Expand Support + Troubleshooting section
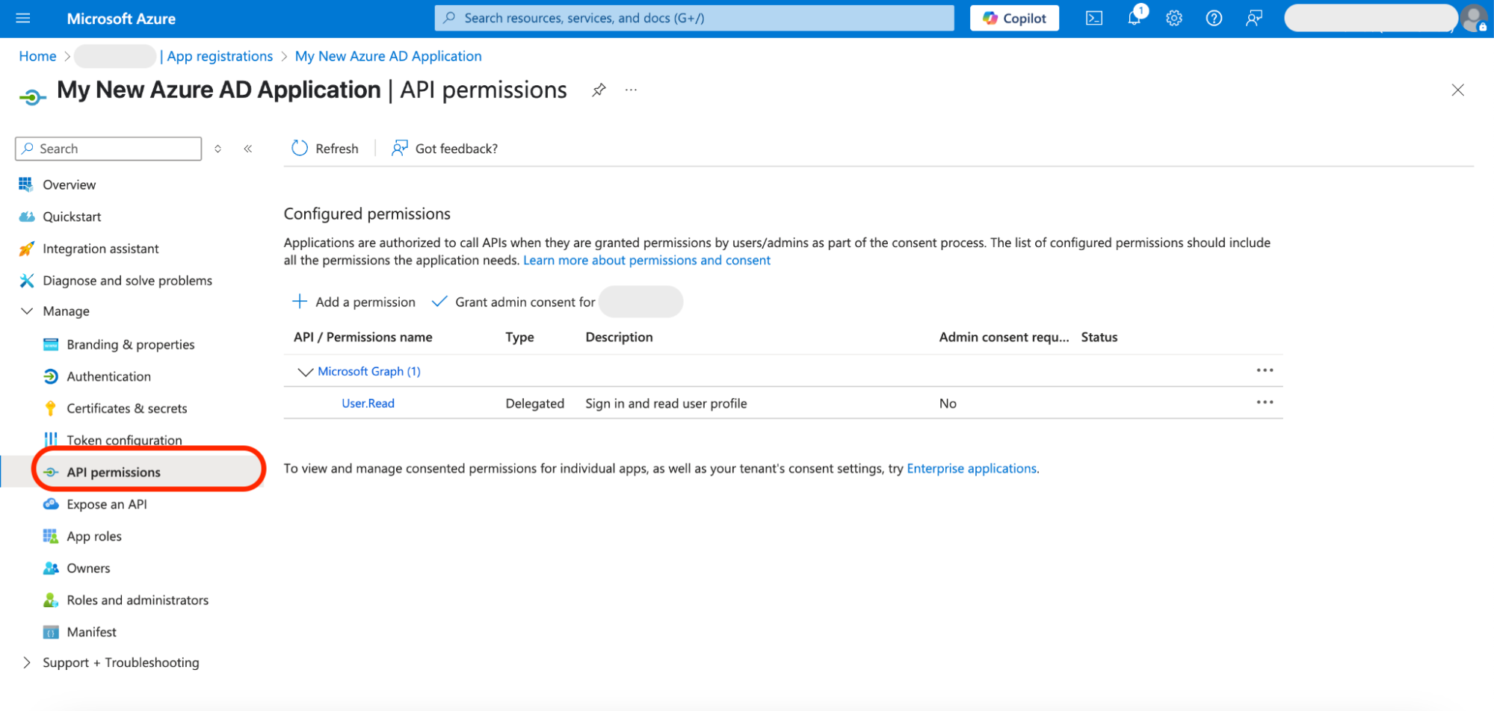This screenshot has width=1494, height=711. 27,662
